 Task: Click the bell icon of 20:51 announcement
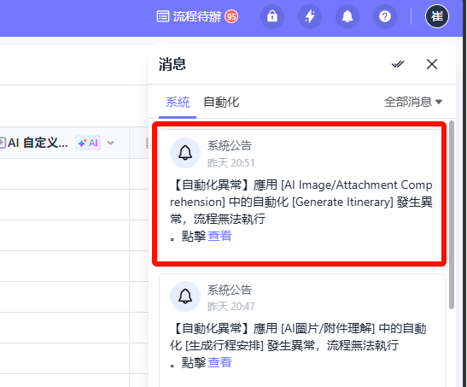[185, 153]
